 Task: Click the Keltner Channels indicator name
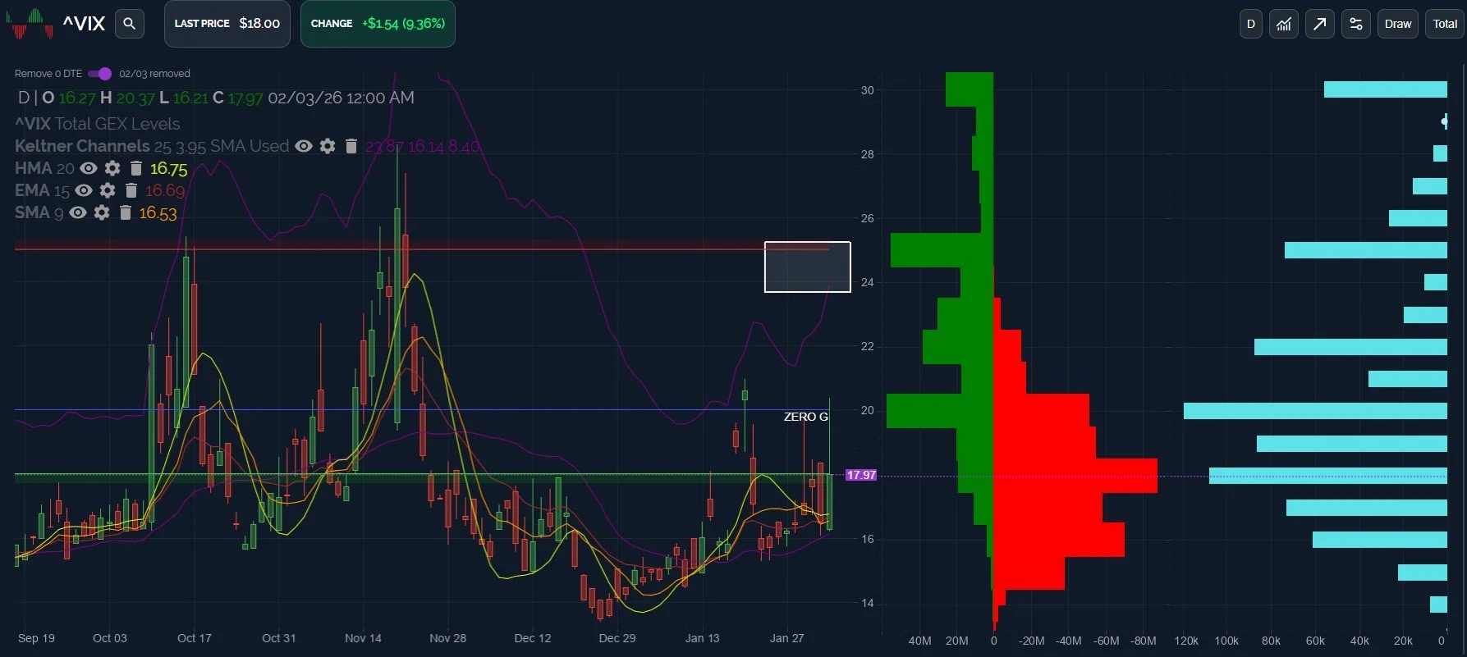coord(82,146)
